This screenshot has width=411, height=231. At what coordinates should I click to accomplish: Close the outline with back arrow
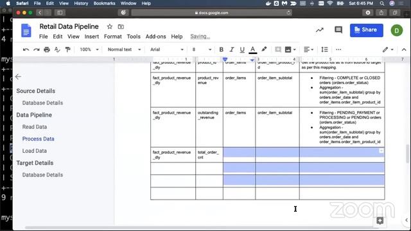pyautogui.click(x=18, y=77)
